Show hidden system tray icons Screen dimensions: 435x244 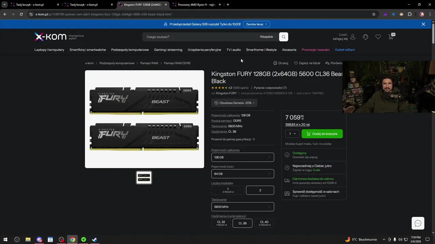click(x=384, y=240)
